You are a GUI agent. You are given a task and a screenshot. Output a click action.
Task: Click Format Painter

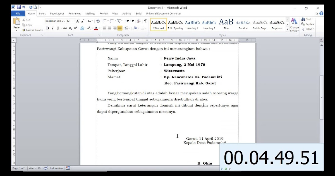(x=32, y=30)
